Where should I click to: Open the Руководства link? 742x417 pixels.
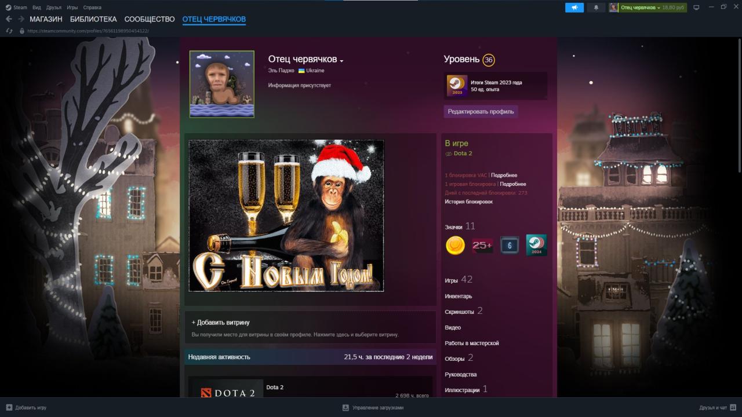pos(461,375)
